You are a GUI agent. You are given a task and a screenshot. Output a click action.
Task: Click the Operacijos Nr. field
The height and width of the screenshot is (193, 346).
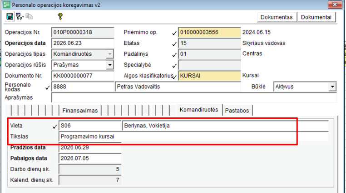(83, 32)
